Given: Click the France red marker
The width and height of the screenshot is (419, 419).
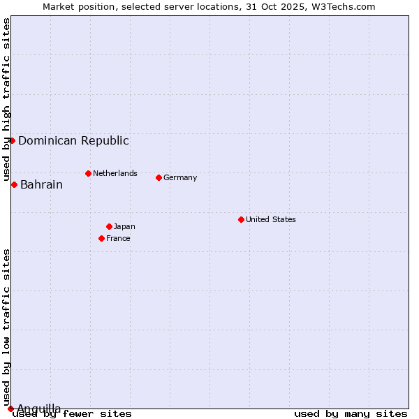Looking at the screenshot, I should [102, 238].
